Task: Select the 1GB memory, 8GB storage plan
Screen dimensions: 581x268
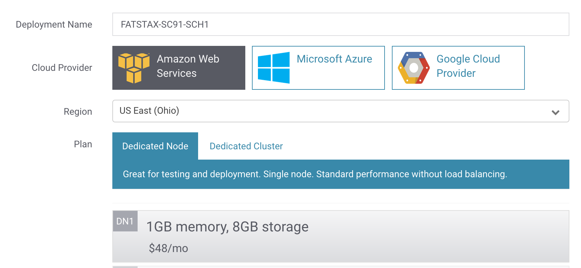Action: [227, 227]
